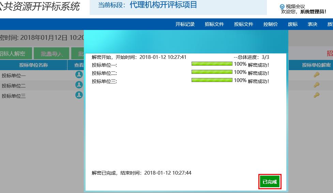Click 投标单位三 progress bar in dialog
Screen dimensions: 333x193
[212, 80]
